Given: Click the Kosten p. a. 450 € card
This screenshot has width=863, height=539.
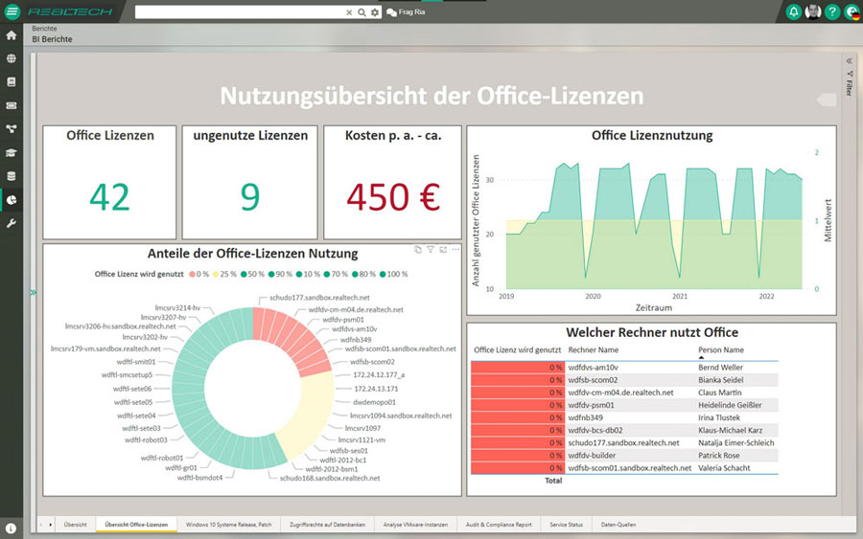Looking at the screenshot, I should tap(392, 183).
